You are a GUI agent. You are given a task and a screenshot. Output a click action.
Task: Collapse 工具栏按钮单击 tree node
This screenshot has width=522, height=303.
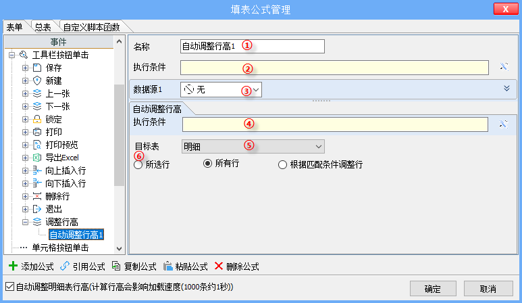(11, 55)
